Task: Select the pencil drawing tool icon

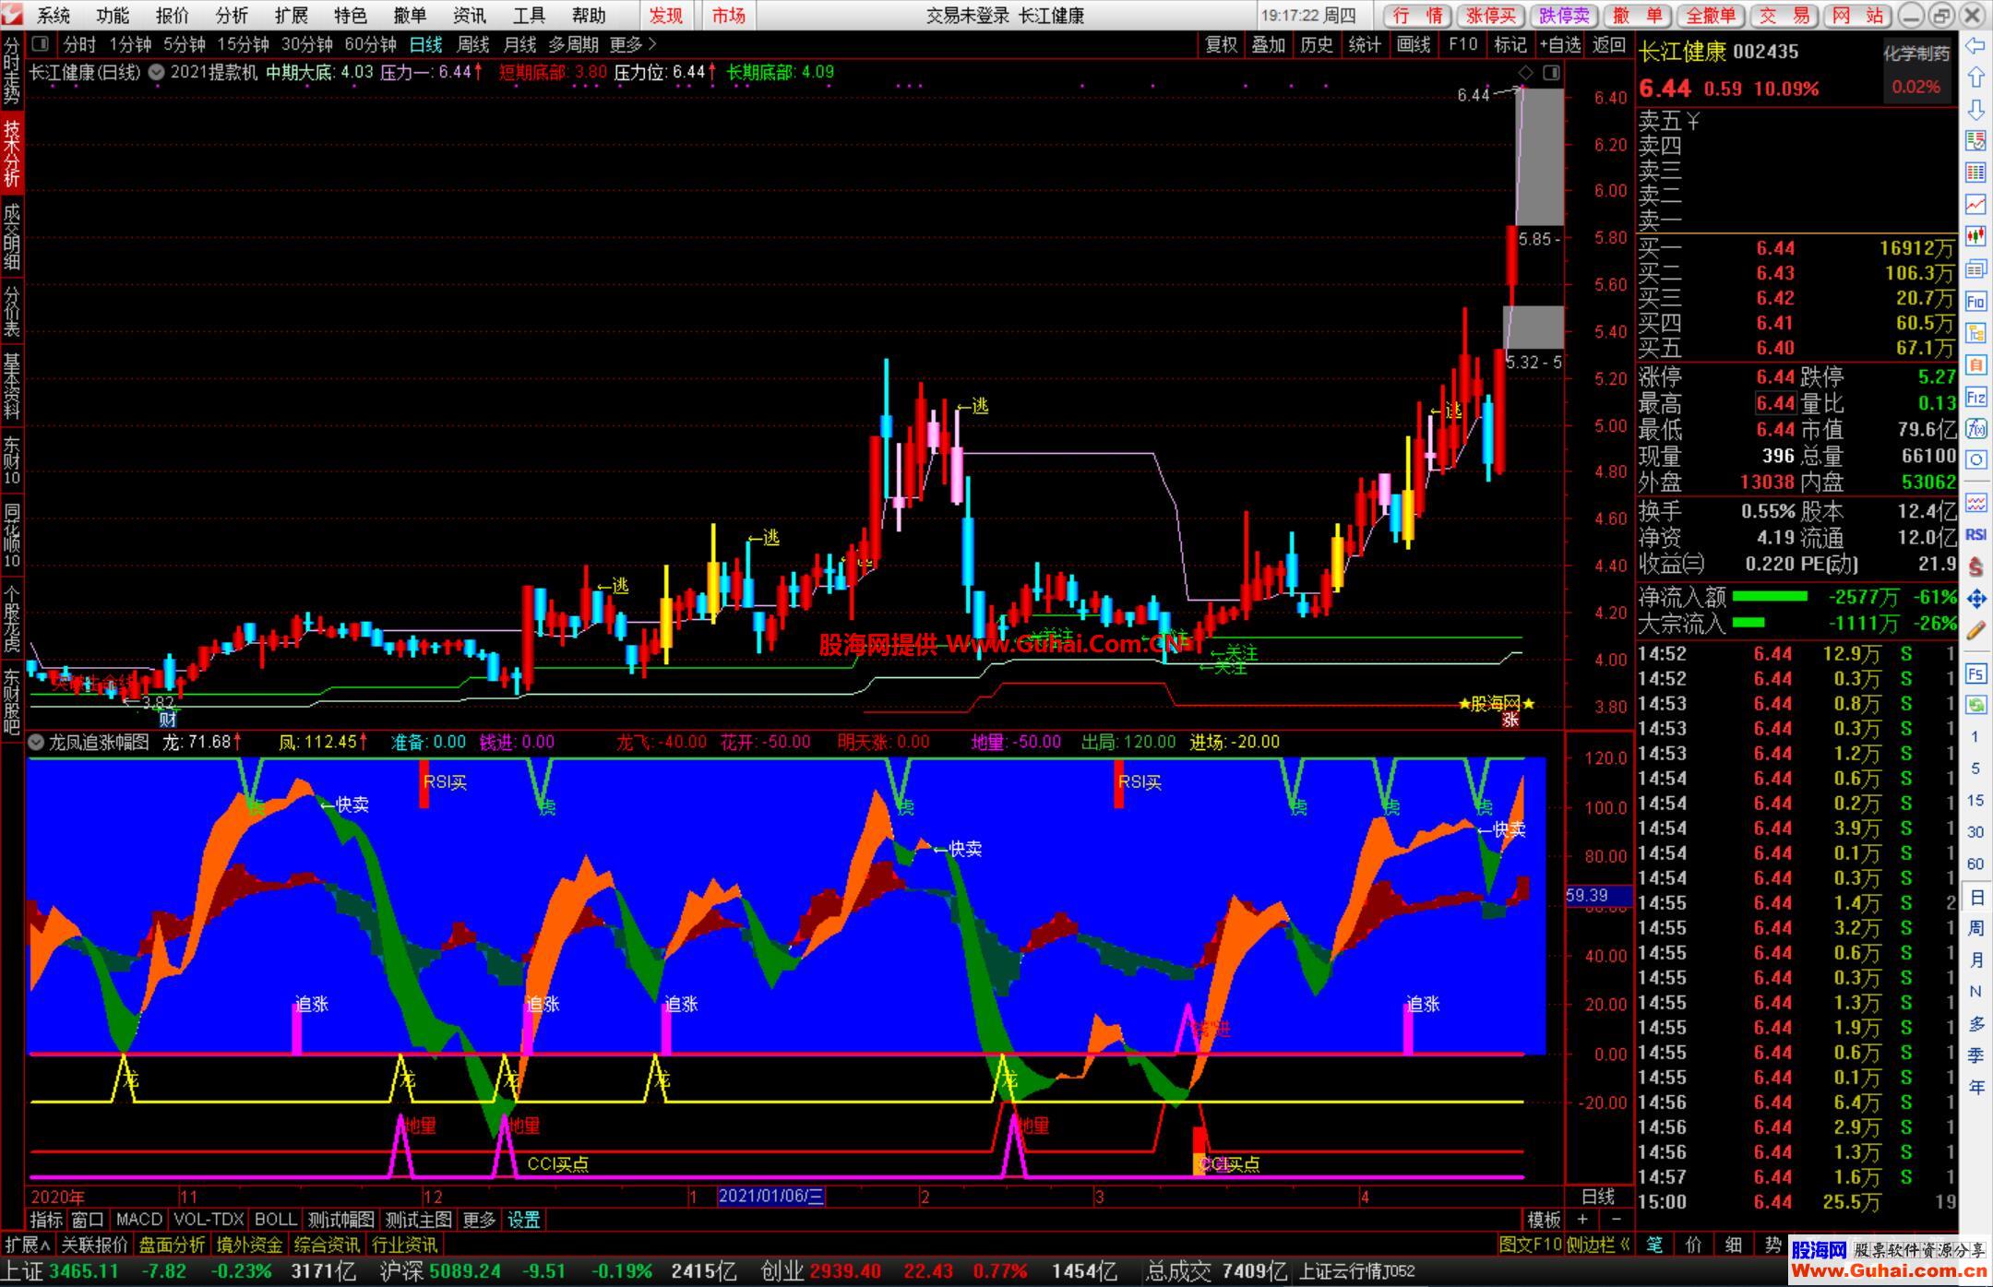Action: pos(1975,631)
